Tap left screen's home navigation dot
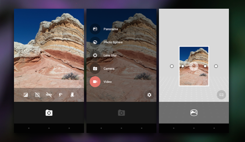Viewport: 245px width, 142px height. 49,128
